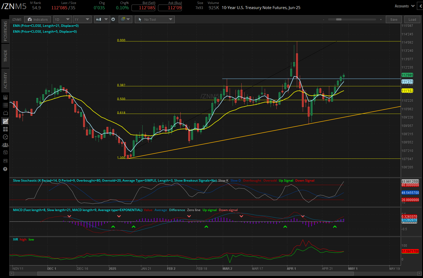The width and height of the screenshot is (423, 278).
Task: Open the Indicators (studies) button
Action: [x=38, y=19]
